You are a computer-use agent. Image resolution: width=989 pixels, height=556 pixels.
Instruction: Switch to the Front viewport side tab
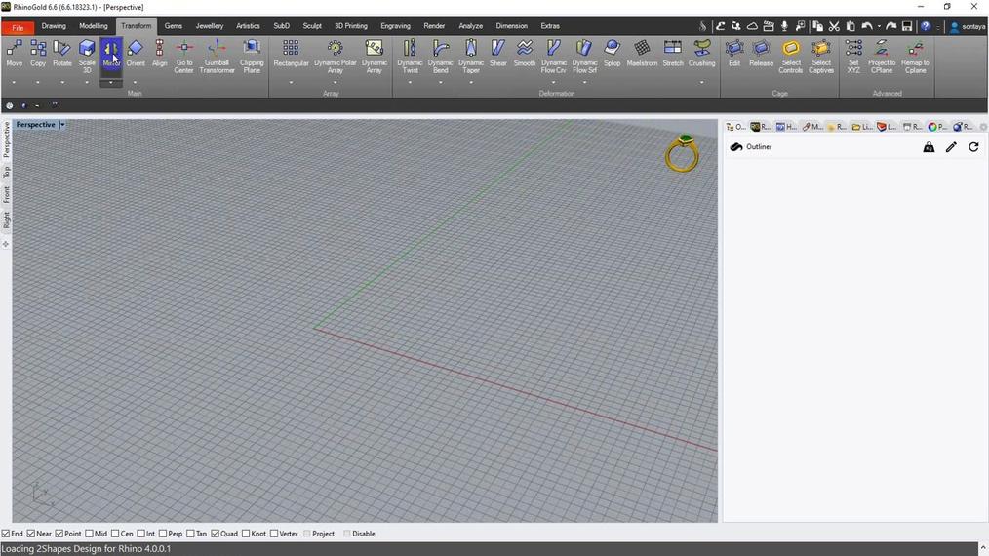pyautogui.click(x=6, y=195)
